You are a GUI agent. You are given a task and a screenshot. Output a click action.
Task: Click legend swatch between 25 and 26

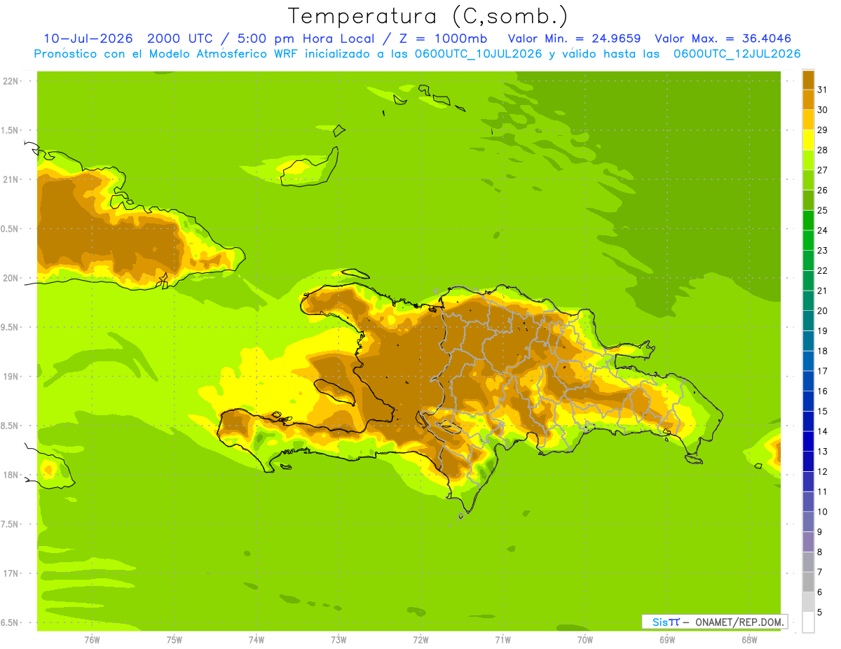(808, 200)
